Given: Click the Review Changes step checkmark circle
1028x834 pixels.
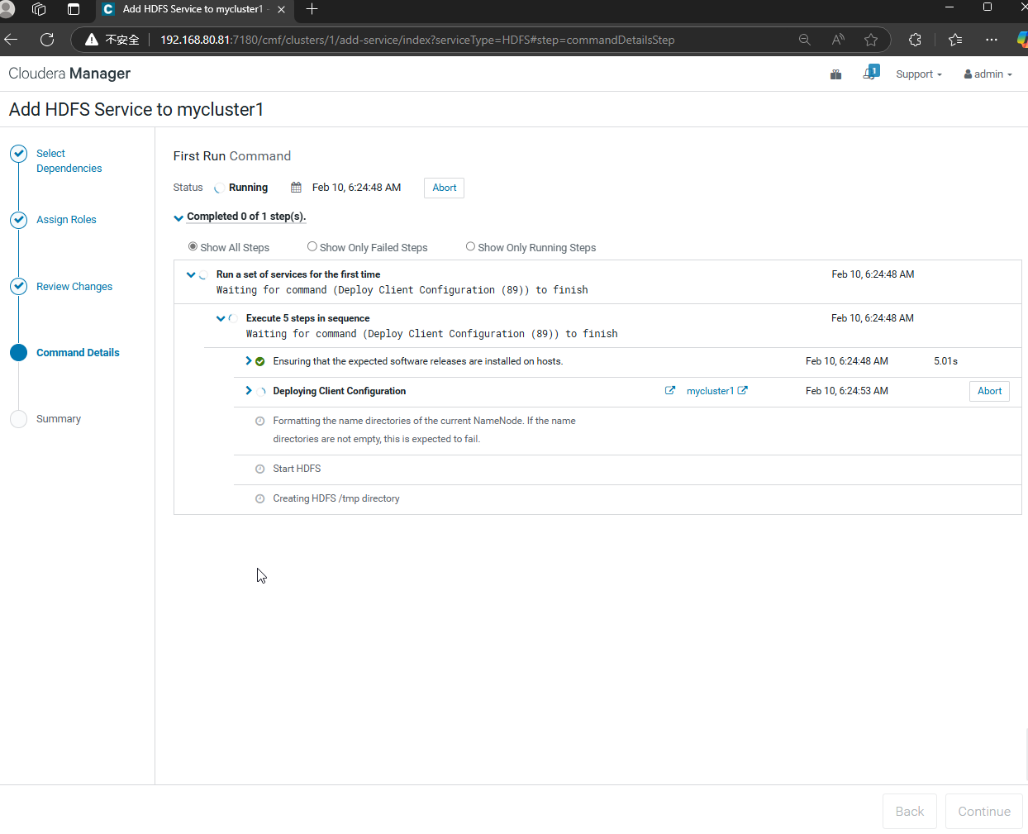Looking at the screenshot, I should (x=18, y=286).
